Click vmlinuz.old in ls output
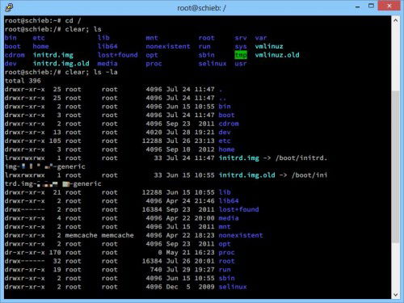 (x=277, y=55)
